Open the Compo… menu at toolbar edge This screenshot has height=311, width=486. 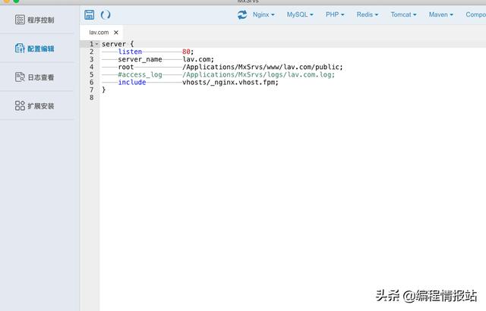click(475, 14)
